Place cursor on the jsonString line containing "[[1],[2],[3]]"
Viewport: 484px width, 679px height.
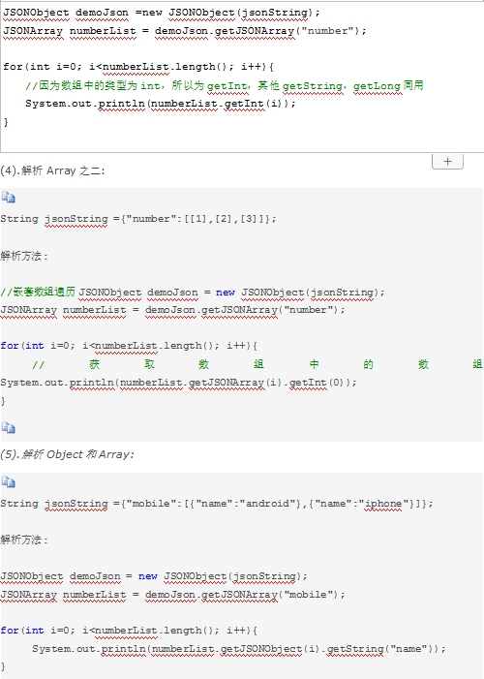point(138,219)
